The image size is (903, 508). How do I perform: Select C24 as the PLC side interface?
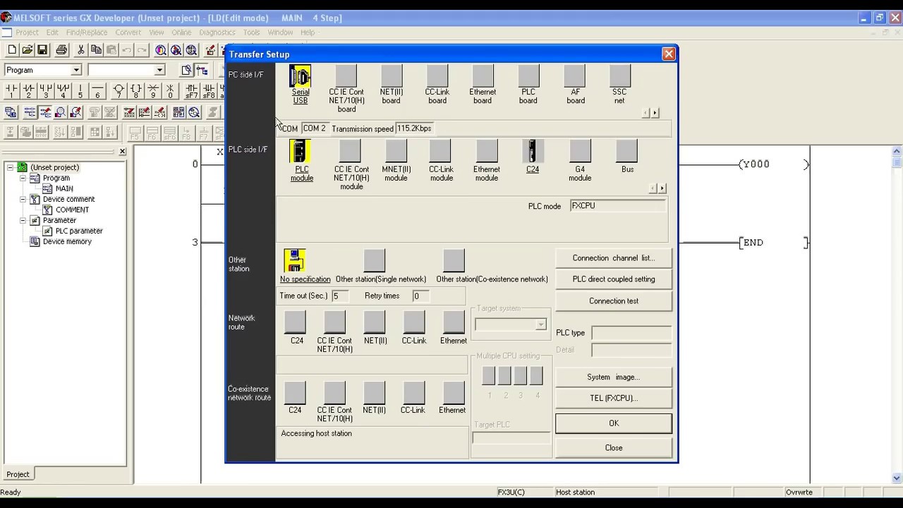532,150
